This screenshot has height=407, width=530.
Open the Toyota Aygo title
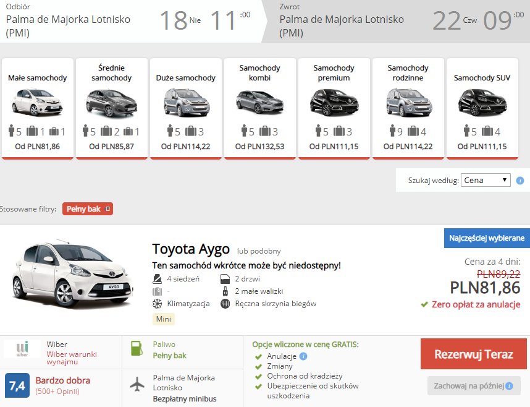coord(191,249)
